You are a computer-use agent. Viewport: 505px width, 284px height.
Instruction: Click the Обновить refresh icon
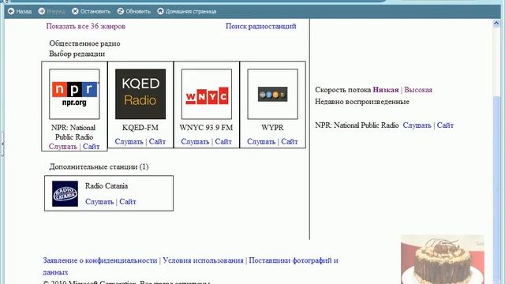(121, 11)
